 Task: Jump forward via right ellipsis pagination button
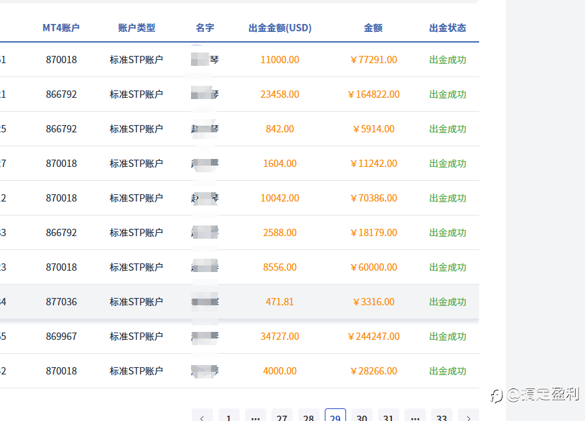(x=415, y=417)
